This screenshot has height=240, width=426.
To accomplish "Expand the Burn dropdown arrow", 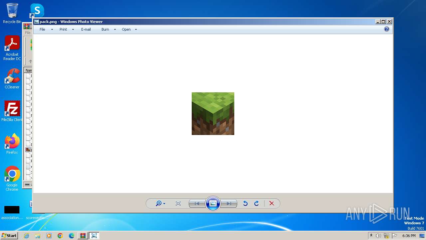I will pyautogui.click(x=115, y=30).
